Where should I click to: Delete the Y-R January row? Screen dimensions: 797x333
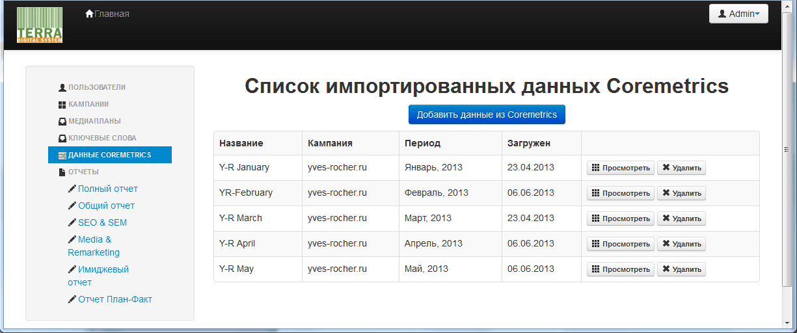pyautogui.click(x=681, y=168)
